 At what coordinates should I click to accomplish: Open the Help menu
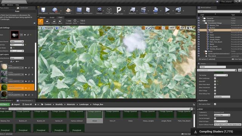coord(17,5)
